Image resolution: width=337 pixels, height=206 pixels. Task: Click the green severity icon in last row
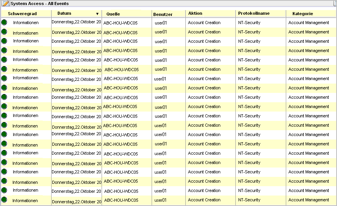pyautogui.click(x=4, y=200)
